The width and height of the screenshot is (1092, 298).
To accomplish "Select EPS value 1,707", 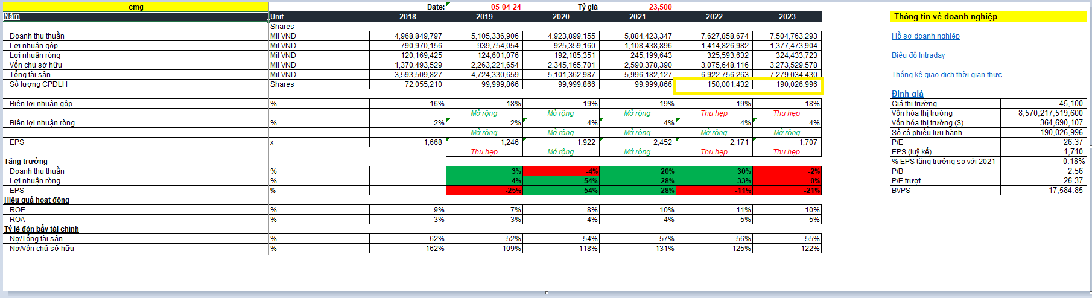I will tap(787, 142).
